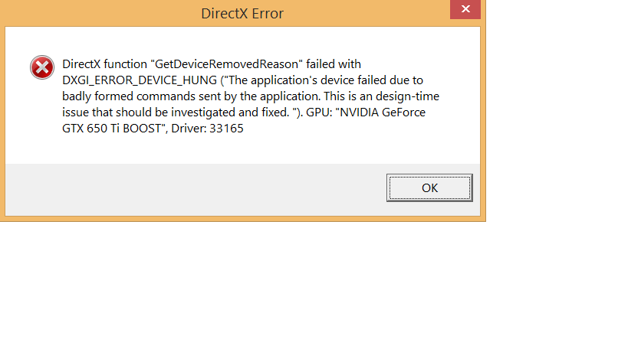Click the NVIDIA GeForce text
Viewport: 628px width, 352px height.
(383, 112)
